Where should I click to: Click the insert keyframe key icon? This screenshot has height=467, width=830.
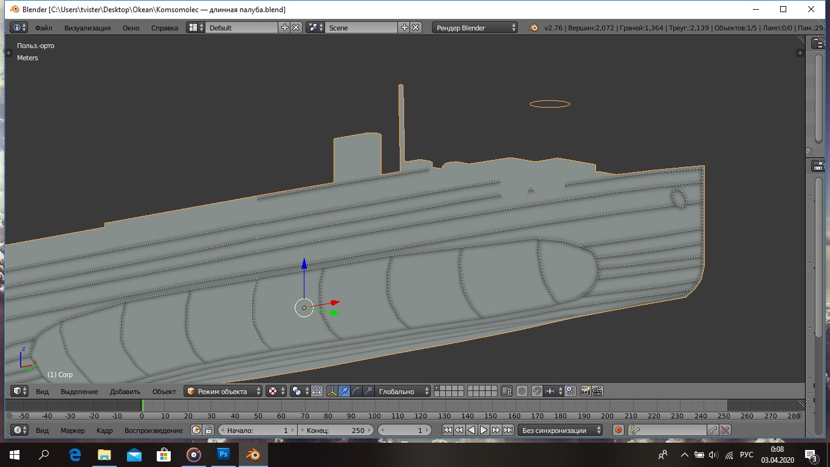pyautogui.click(x=713, y=431)
